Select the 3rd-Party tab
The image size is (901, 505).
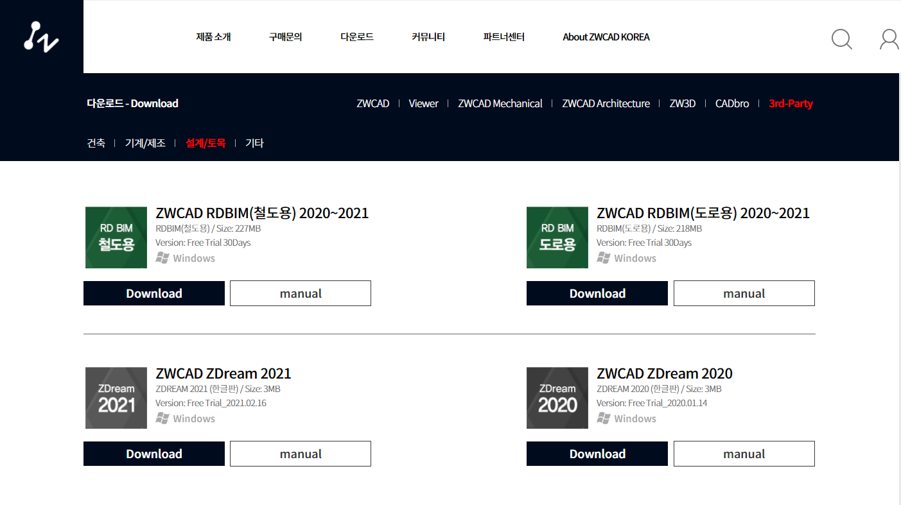tap(791, 103)
